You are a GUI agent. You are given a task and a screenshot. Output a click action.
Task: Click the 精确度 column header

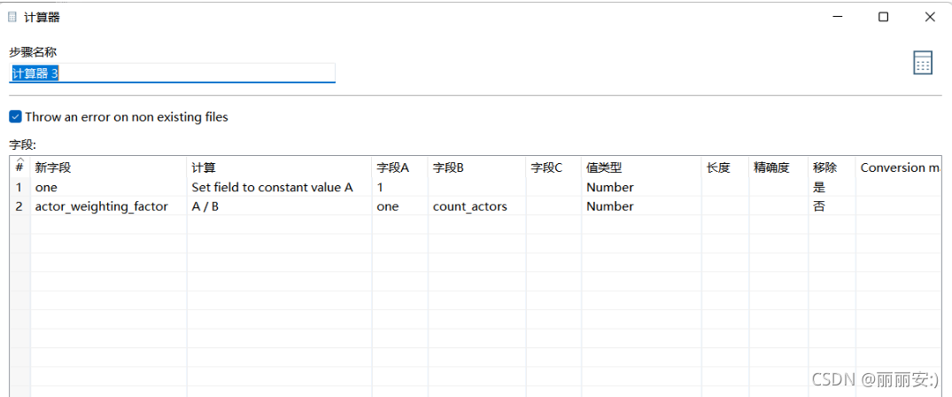(778, 167)
